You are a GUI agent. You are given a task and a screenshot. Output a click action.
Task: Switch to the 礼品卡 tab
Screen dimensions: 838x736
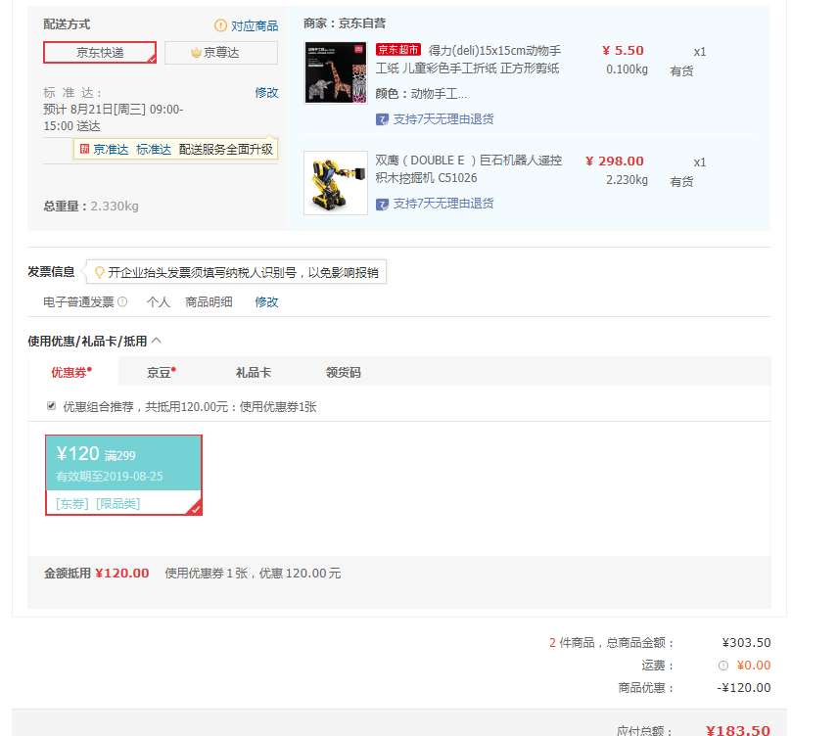tap(254, 373)
